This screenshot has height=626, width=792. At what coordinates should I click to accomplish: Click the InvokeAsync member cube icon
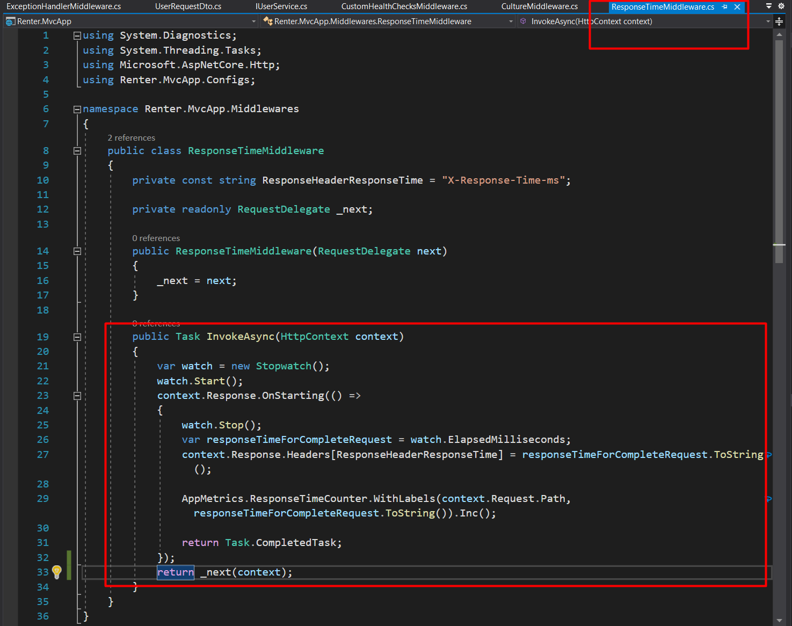524,21
